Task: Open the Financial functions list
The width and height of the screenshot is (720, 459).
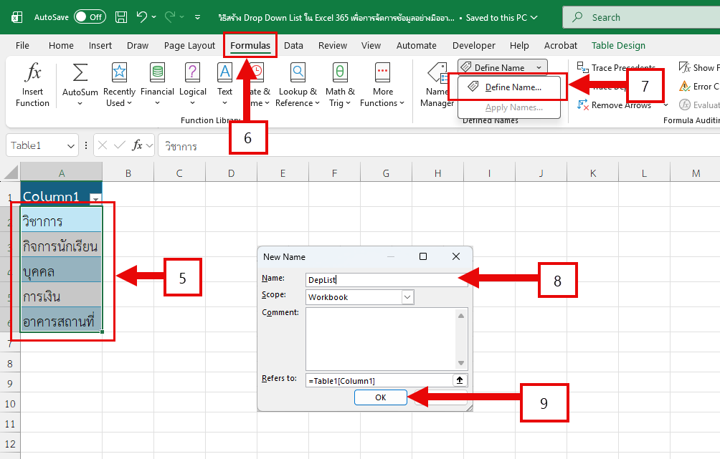Action: [157, 84]
